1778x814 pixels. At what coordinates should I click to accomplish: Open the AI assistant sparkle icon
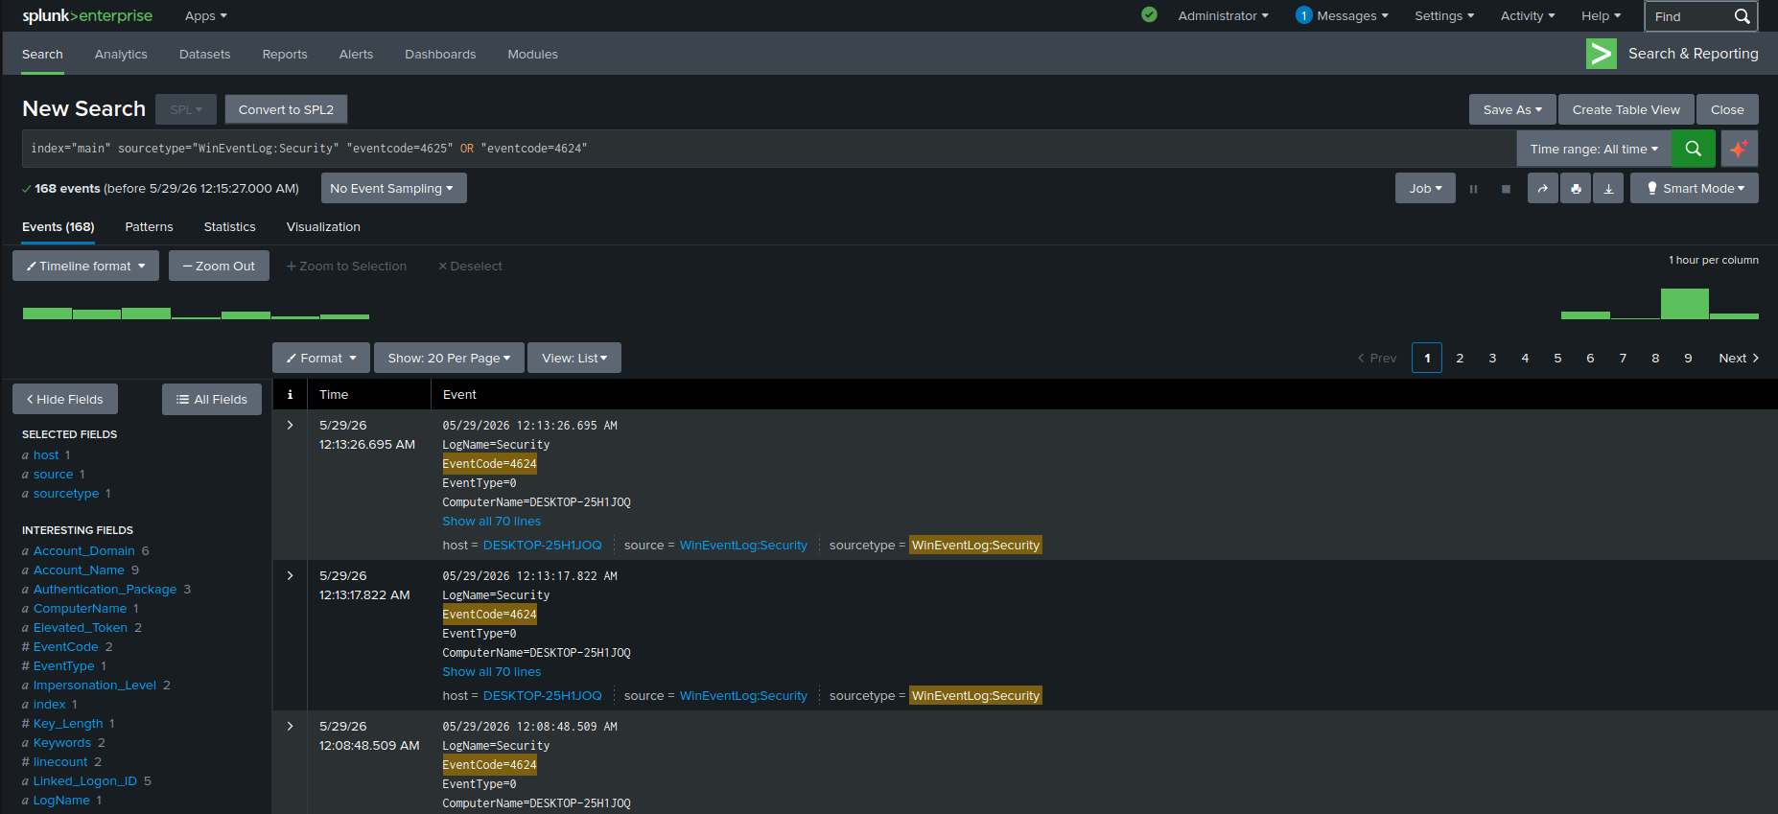tap(1739, 149)
